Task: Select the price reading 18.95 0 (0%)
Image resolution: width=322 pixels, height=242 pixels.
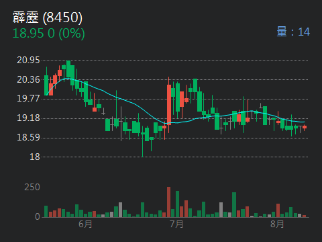Action: [x=49, y=34]
